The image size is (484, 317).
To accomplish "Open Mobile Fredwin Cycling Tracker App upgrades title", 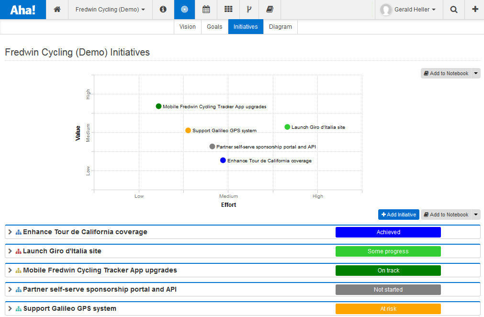I will (100, 271).
